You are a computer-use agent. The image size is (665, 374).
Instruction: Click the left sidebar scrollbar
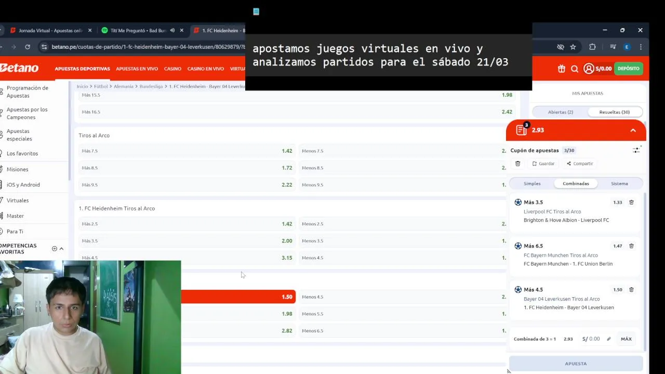tap(69, 130)
